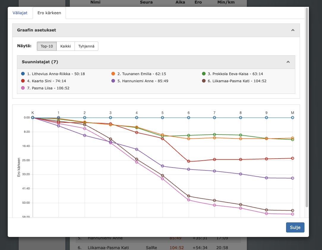This screenshot has width=322, height=250.
Task: Click Pasma Liisa pink legend marker
Action: (x=23, y=88)
